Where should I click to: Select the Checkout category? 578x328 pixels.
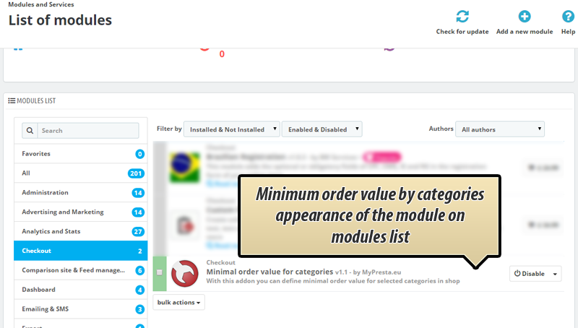80,251
